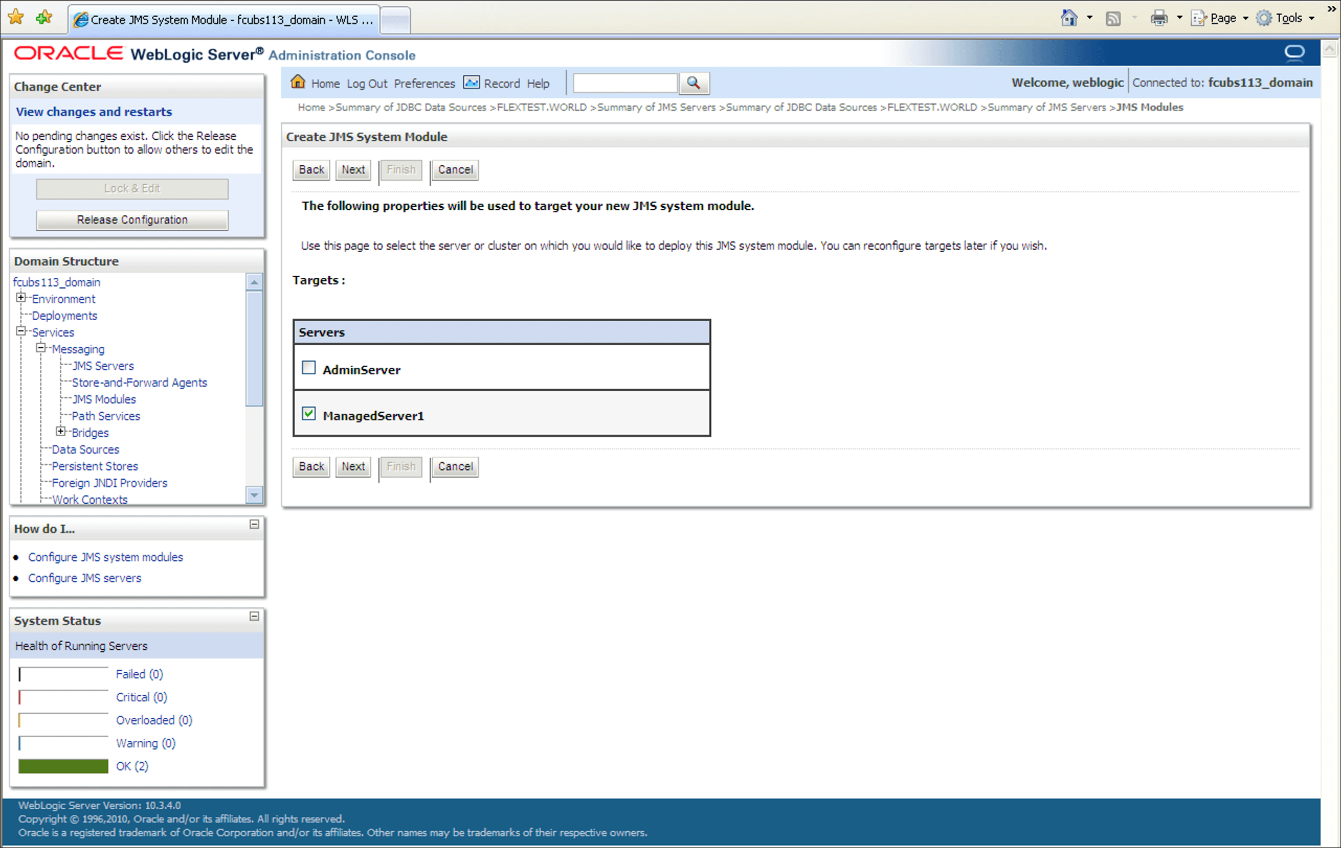Click the Add to Favorites star-plus icon
This screenshot has height=848, width=1341.
pyautogui.click(x=43, y=18)
